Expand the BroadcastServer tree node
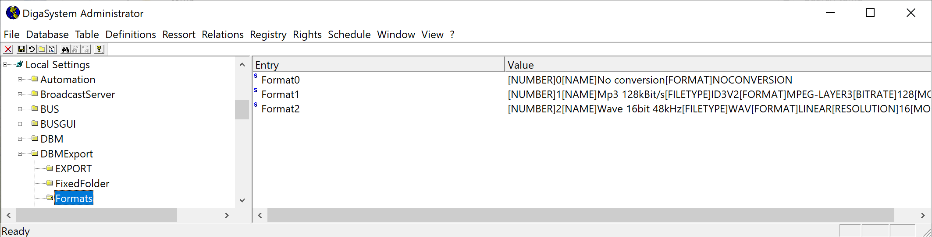This screenshot has width=932, height=237. pyautogui.click(x=20, y=94)
